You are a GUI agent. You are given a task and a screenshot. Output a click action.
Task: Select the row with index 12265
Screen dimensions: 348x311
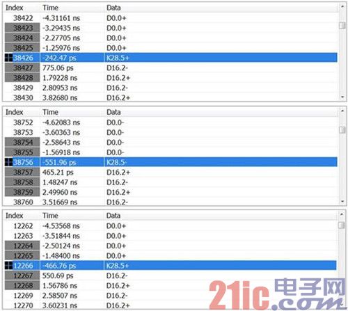(171, 255)
